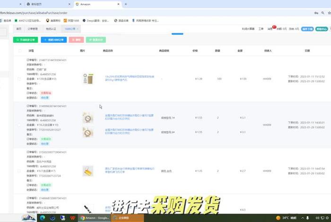The image size is (331, 222).
Task: Open Microsoft Edge from the taskbar
Action: (42, 218)
